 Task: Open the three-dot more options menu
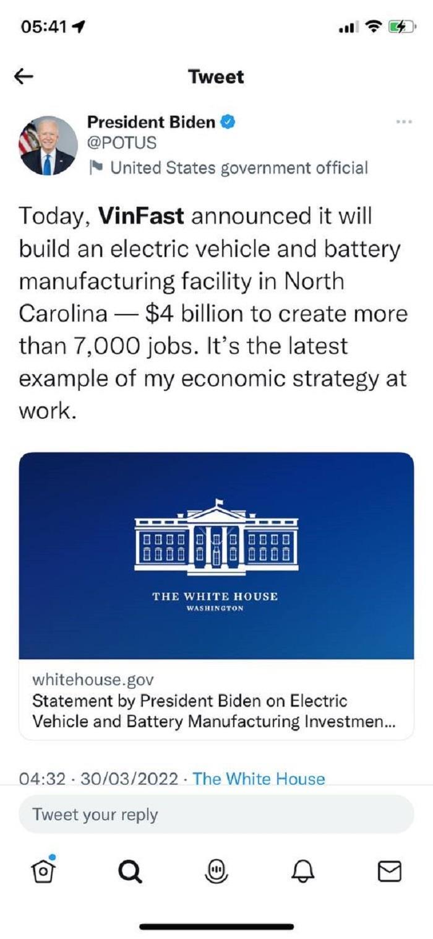click(x=403, y=122)
